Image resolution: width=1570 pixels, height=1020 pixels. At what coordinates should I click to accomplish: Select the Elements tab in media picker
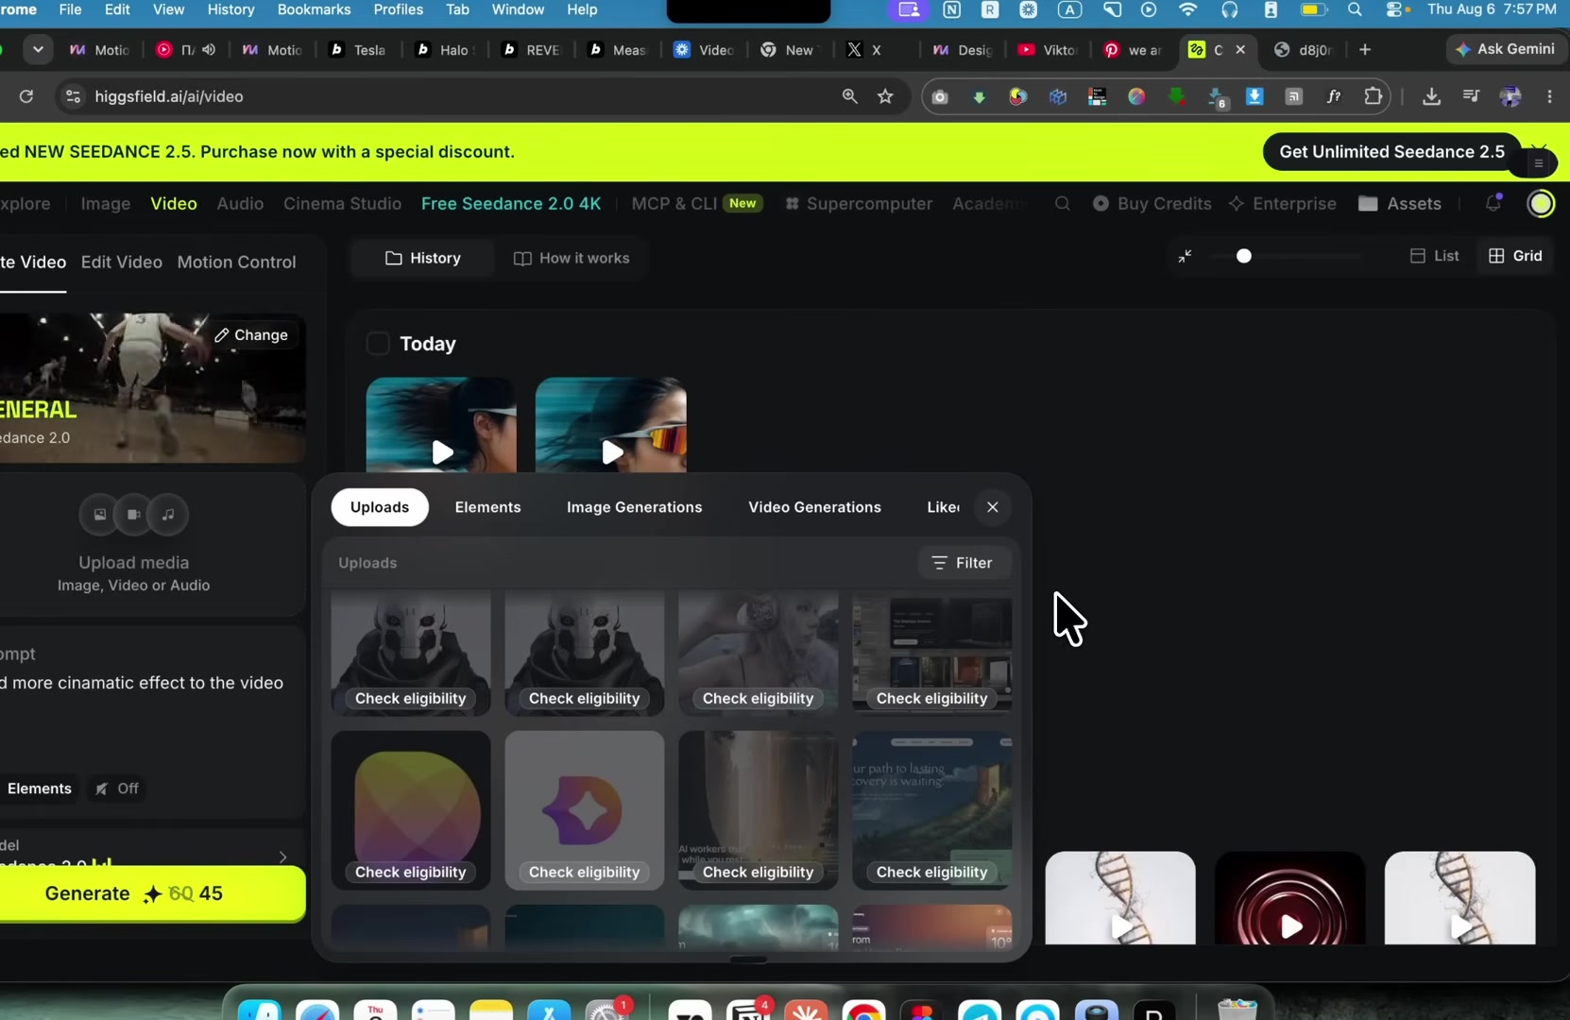point(487,507)
